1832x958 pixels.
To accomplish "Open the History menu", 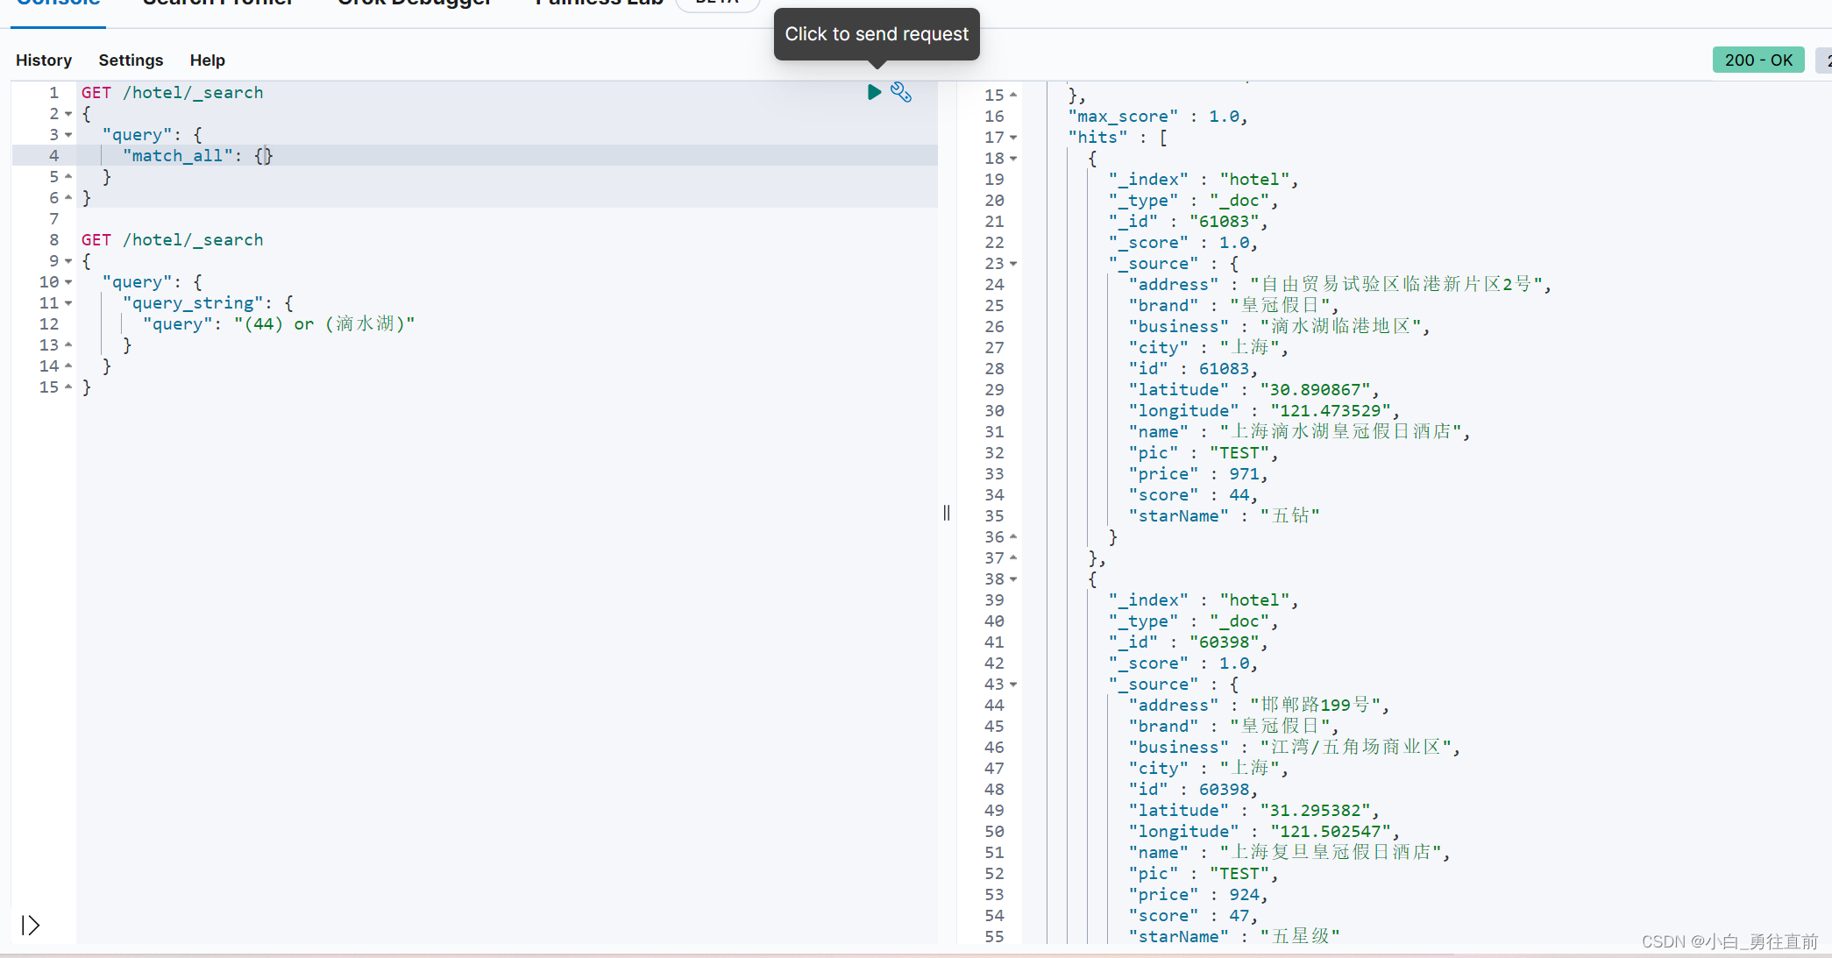I will (x=44, y=60).
